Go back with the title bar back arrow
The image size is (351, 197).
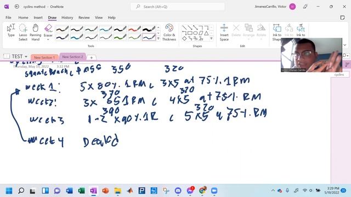tap(17, 7)
